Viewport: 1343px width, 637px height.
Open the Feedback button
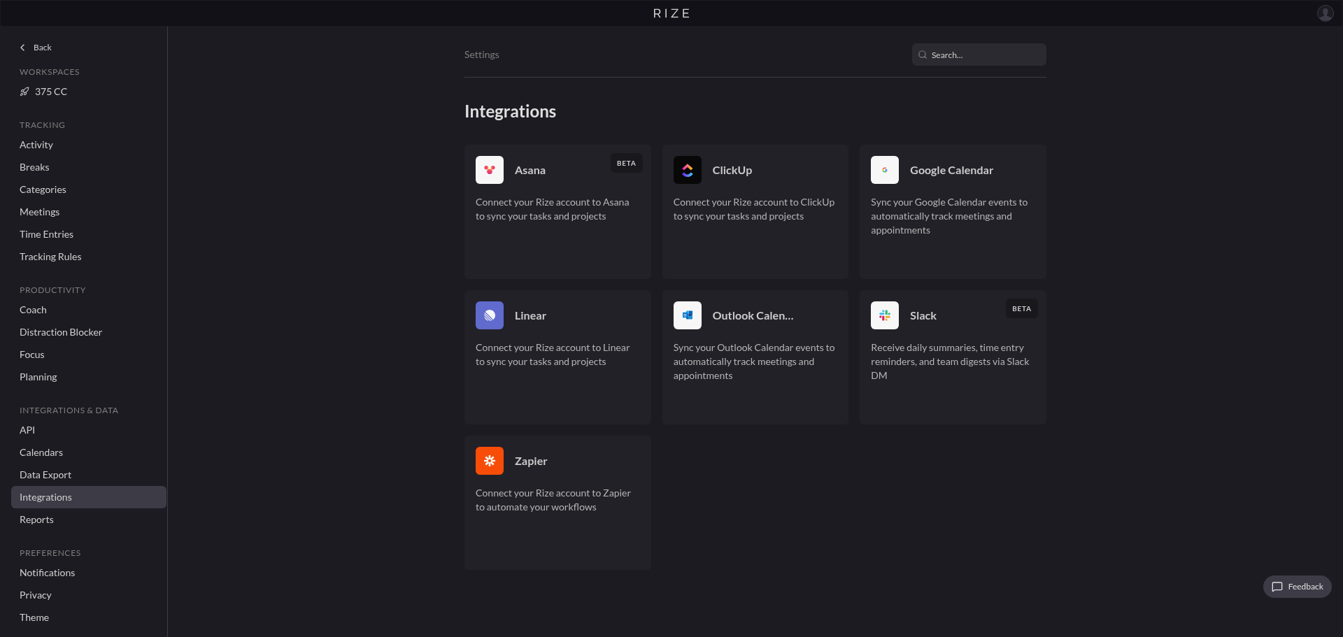click(x=1297, y=587)
